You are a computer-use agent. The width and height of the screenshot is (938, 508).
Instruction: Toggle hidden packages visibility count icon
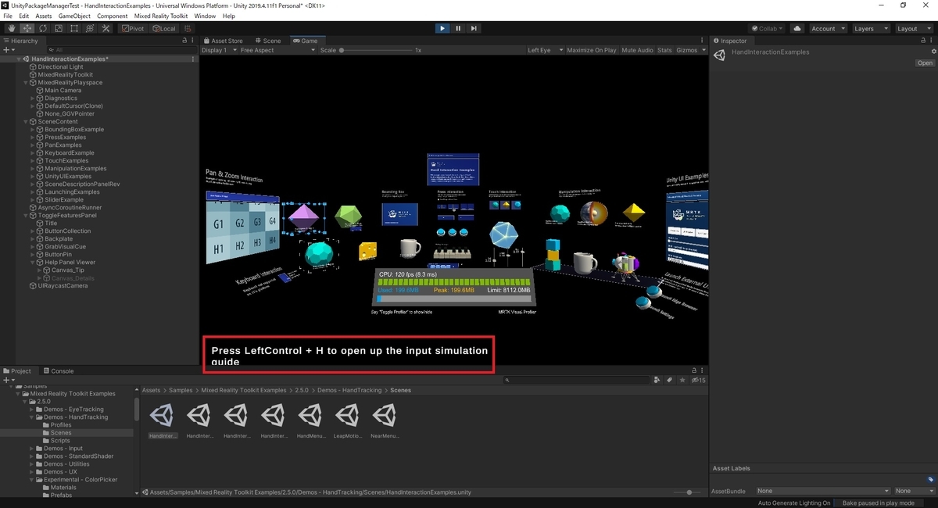tap(699, 381)
